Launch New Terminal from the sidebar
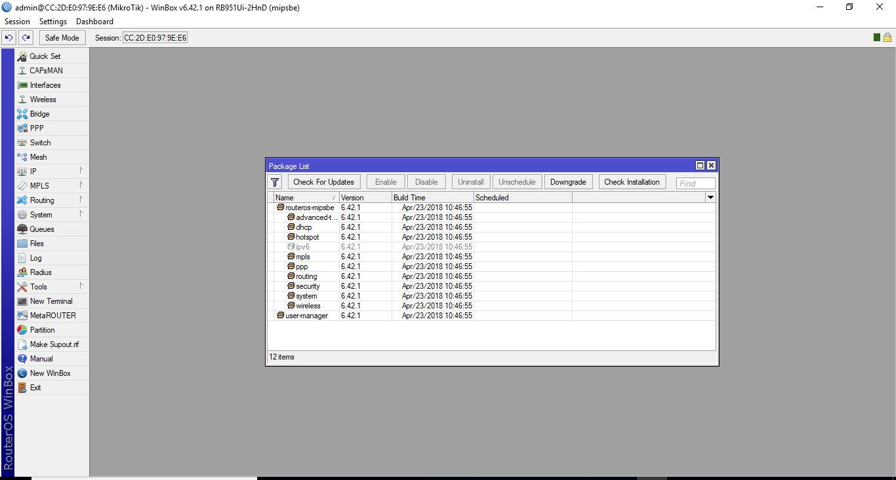The image size is (896, 480). pyautogui.click(x=52, y=301)
